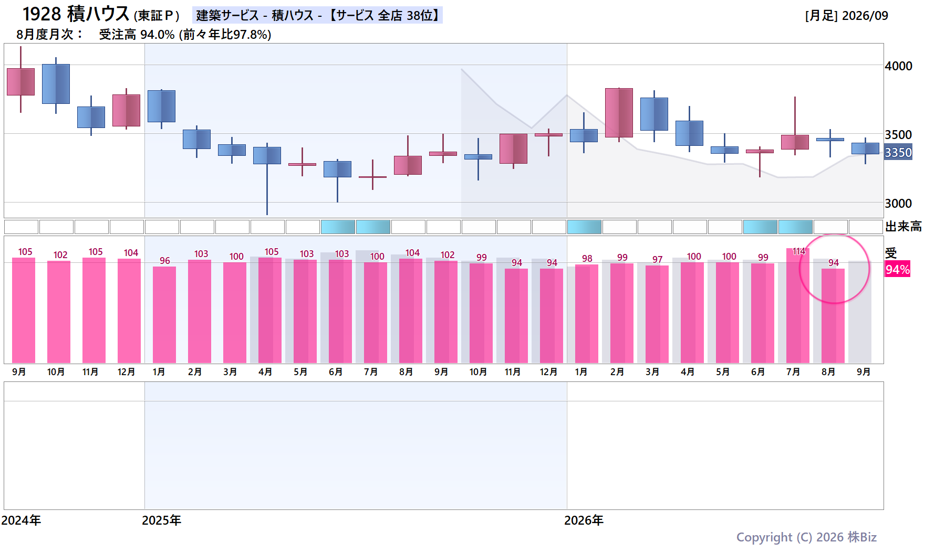Click the blue April 2026 candlestick
This screenshot has width=935, height=553.
(689, 133)
